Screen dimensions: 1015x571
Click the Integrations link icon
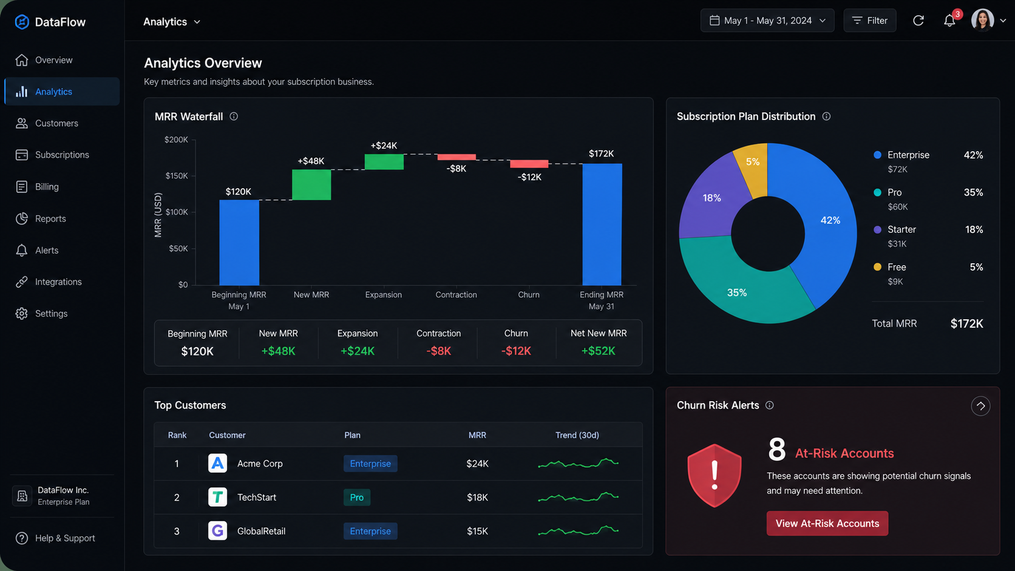tap(22, 282)
